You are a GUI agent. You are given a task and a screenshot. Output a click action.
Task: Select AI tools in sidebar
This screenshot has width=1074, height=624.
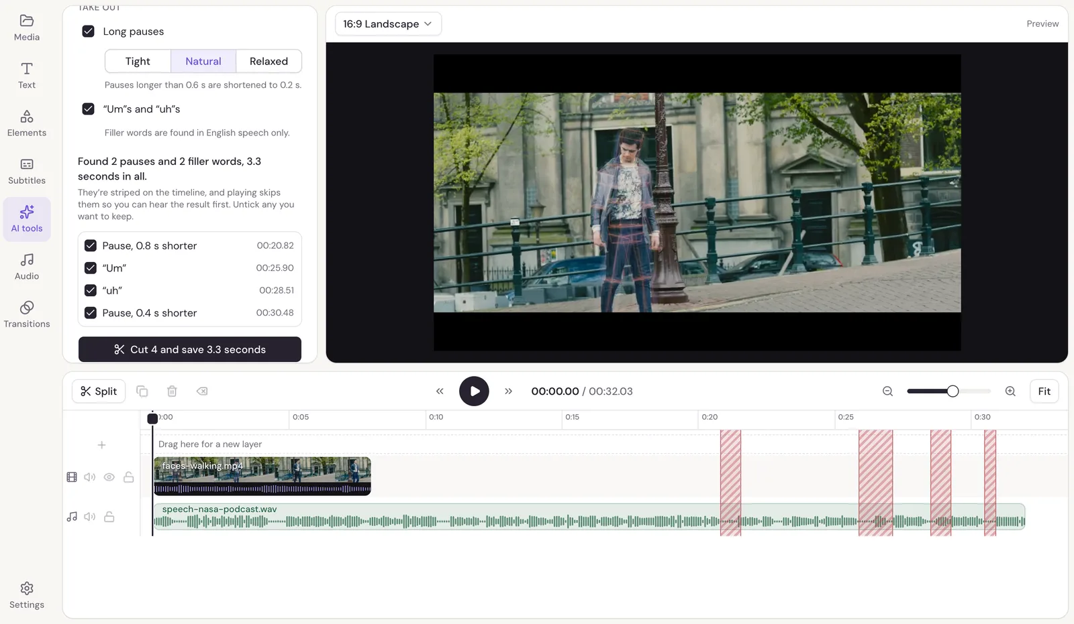[x=27, y=219]
